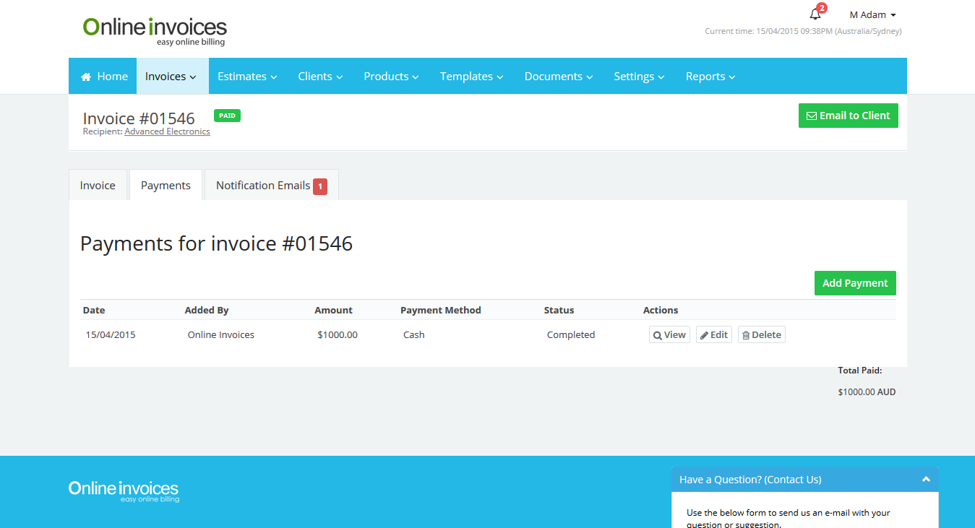This screenshot has width=975, height=528.
Task: Open the Advanced Electronics recipient link
Action: (167, 132)
